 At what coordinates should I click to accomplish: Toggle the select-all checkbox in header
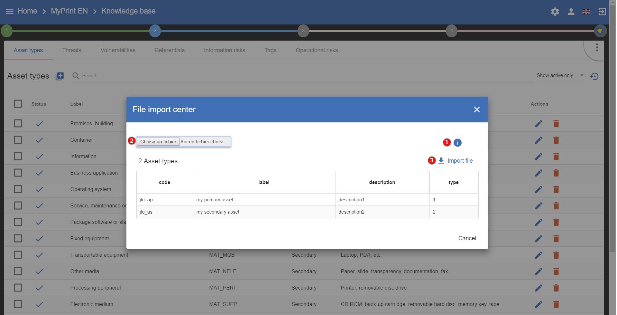[18, 104]
